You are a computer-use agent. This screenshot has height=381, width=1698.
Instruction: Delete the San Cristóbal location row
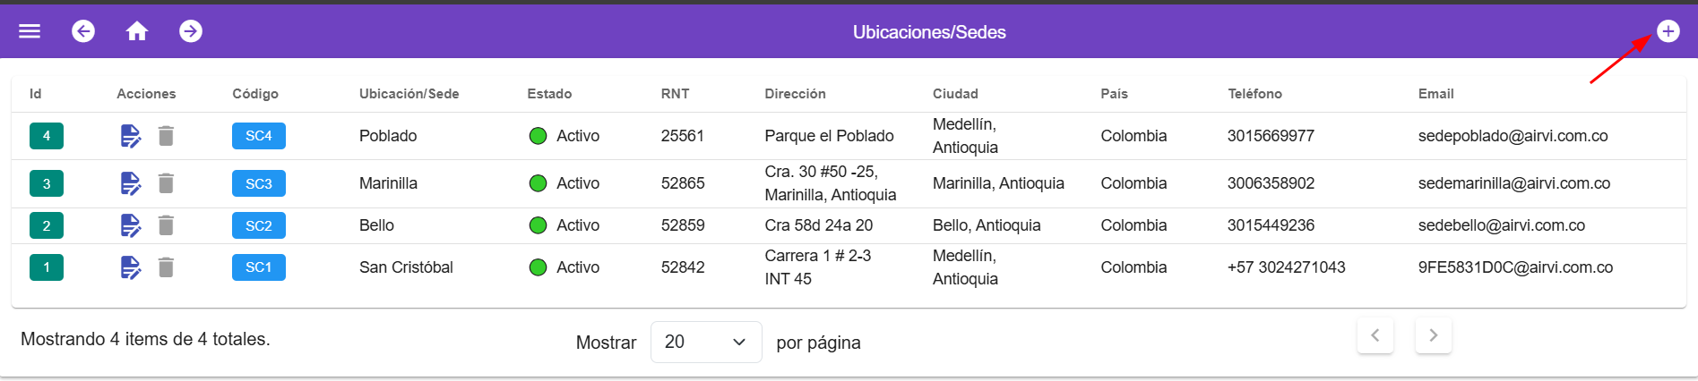166,267
